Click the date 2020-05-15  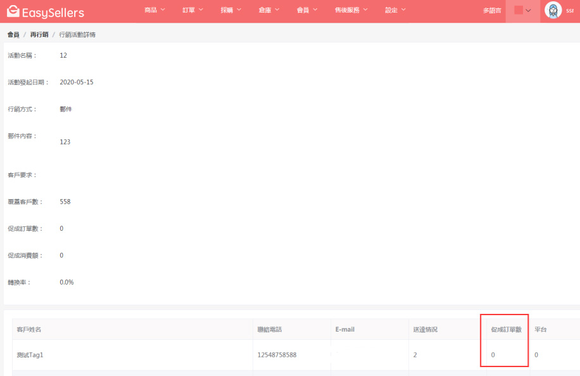pos(77,82)
